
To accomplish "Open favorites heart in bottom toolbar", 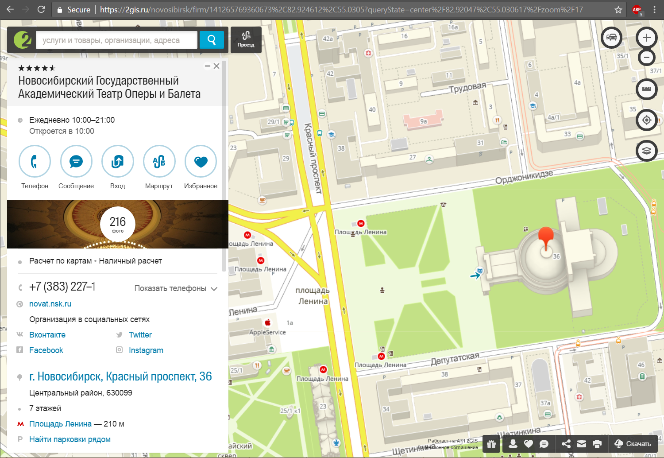I will click(x=529, y=444).
